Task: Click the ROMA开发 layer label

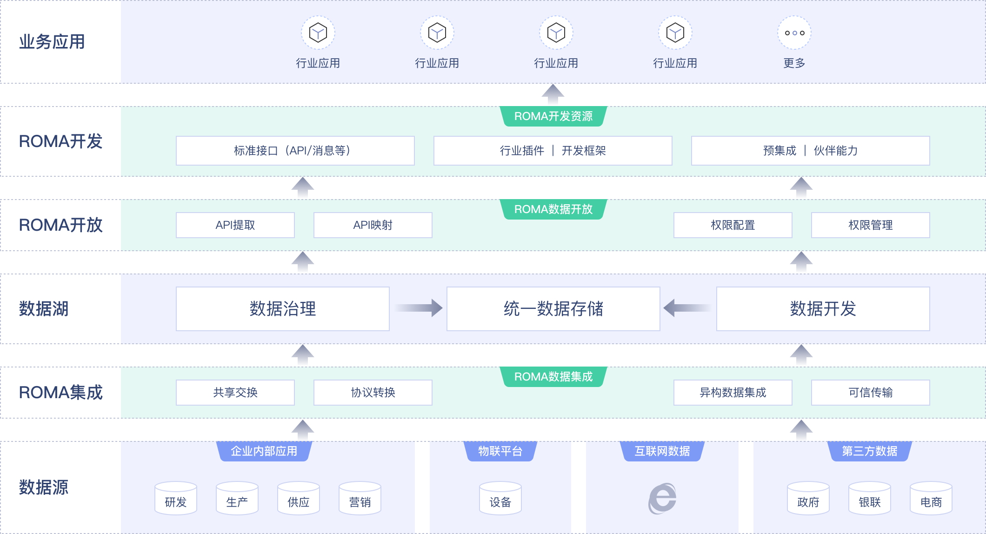Action: tap(60, 141)
